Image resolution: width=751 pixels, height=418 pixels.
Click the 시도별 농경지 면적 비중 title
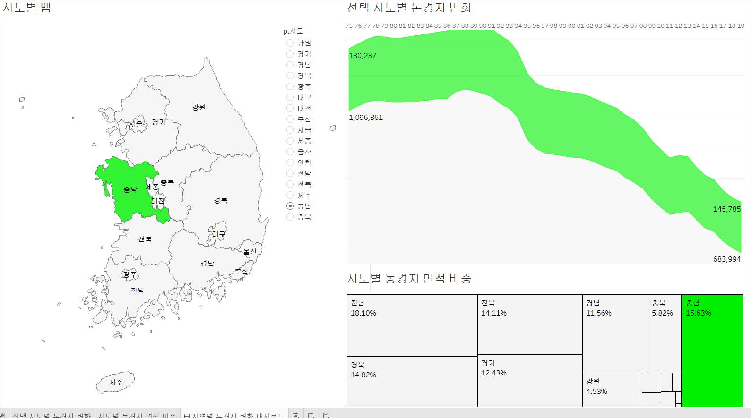click(x=409, y=279)
